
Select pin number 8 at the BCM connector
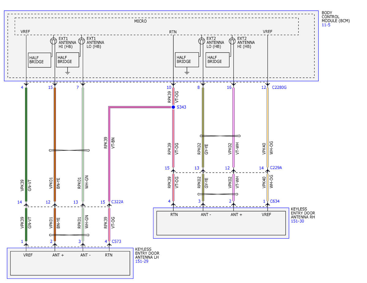[198, 88]
